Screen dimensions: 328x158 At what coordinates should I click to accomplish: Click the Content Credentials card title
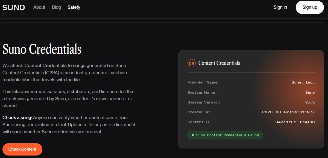pyautogui.click(x=219, y=63)
